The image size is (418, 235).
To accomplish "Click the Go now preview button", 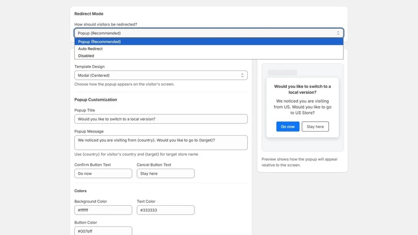I will [x=288, y=126].
